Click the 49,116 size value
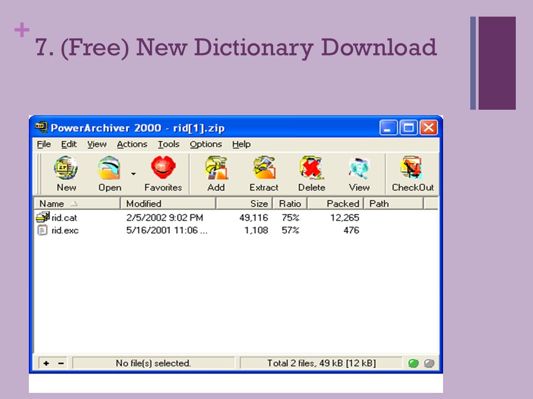 click(x=254, y=217)
